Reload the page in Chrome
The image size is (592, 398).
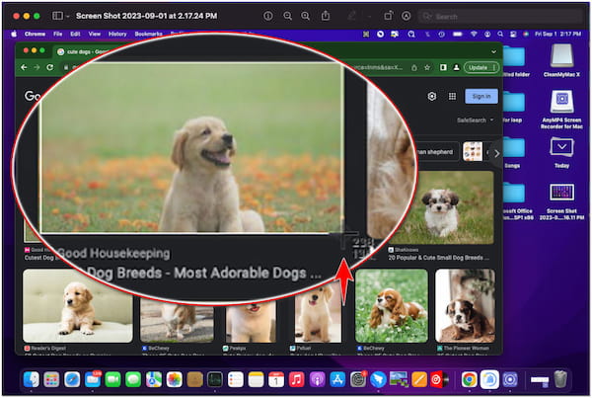(x=50, y=67)
